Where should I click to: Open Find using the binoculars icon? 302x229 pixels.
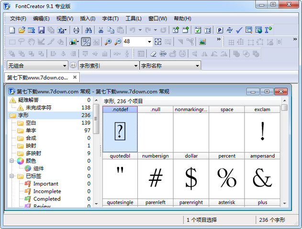(x=89, y=30)
